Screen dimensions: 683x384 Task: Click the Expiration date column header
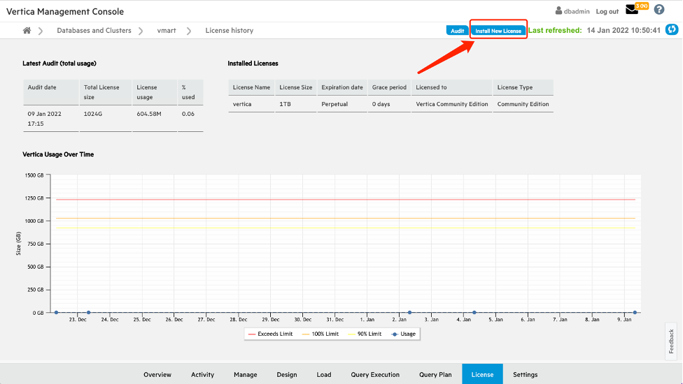342,87
